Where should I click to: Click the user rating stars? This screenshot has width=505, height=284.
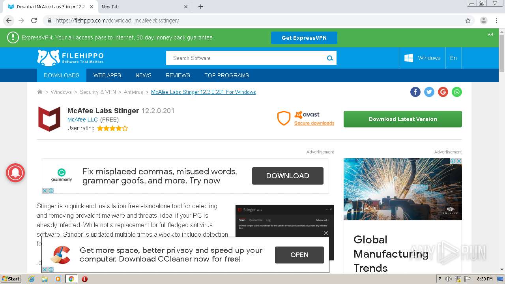pos(112,128)
